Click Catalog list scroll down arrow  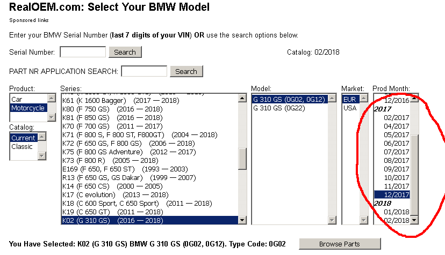42,156
